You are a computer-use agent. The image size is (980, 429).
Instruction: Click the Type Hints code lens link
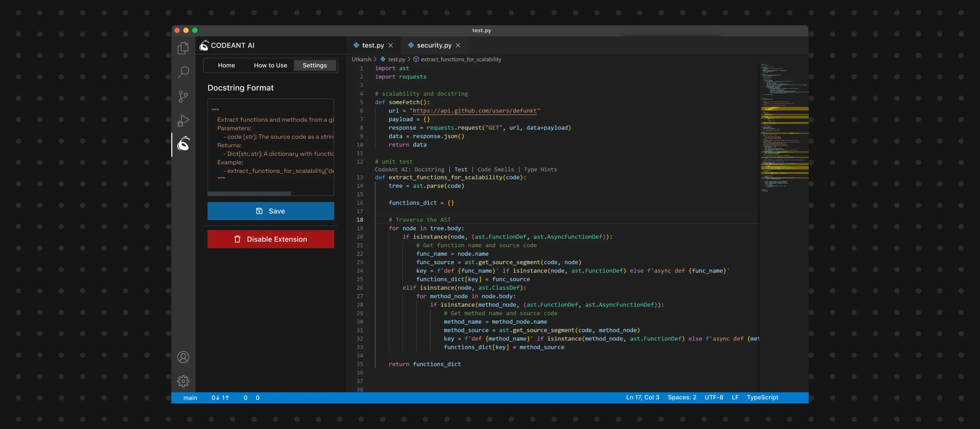540,170
